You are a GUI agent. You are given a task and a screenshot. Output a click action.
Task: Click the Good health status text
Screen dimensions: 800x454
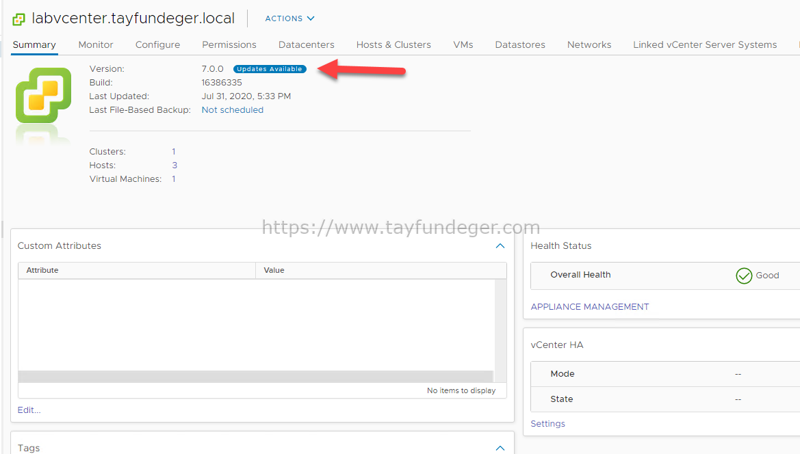pos(767,275)
